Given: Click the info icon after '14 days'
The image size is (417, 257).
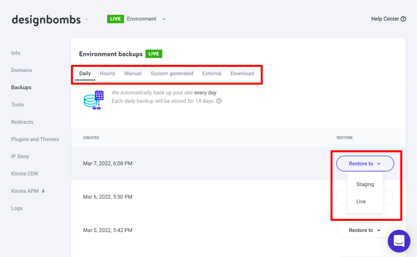Looking at the screenshot, I should click(x=219, y=101).
